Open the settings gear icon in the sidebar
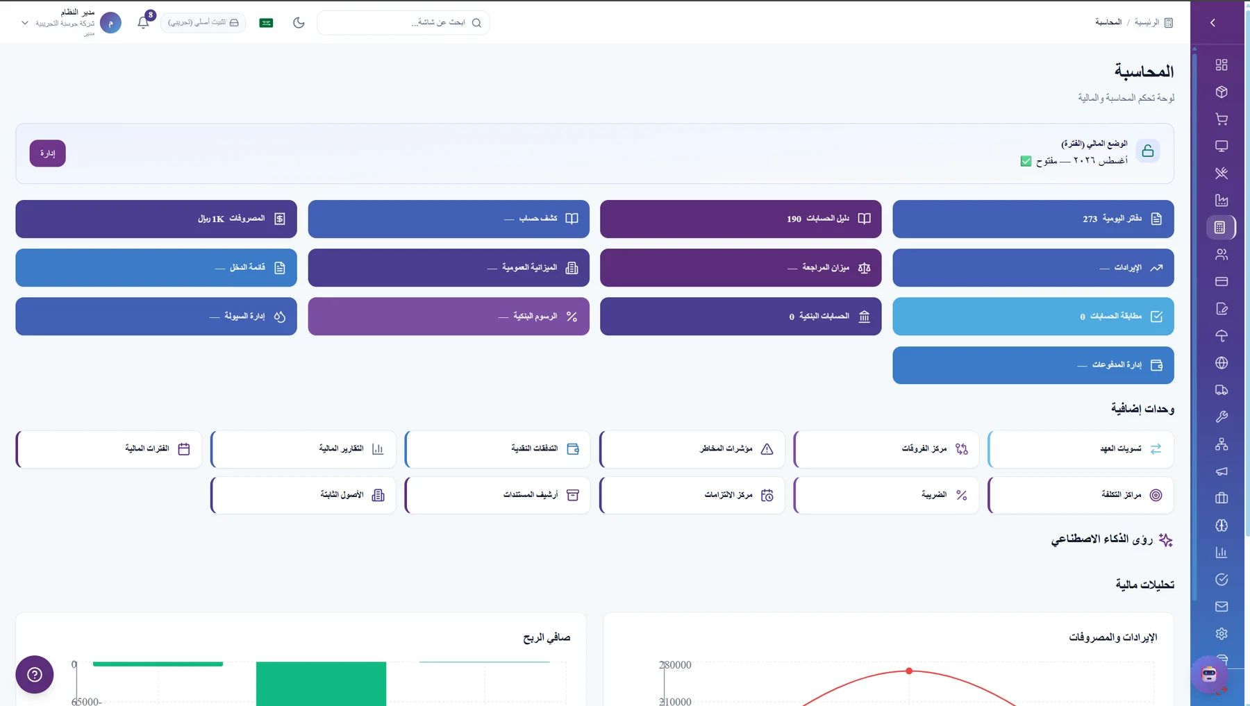The height and width of the screenshot is (706, 1250). [1222, 633]
